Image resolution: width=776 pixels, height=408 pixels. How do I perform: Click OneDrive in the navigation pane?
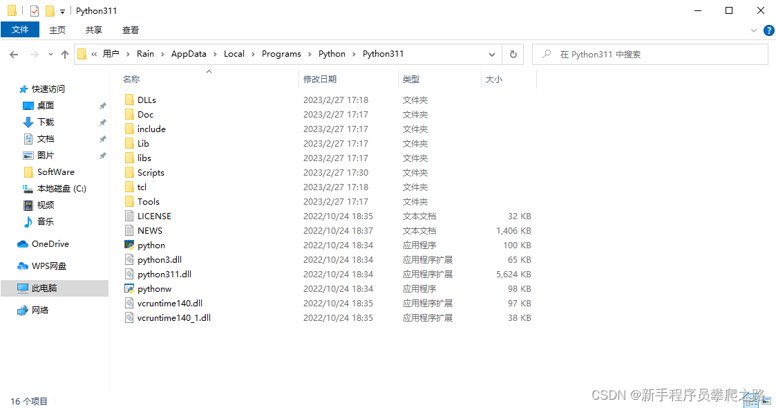(50, 243)
